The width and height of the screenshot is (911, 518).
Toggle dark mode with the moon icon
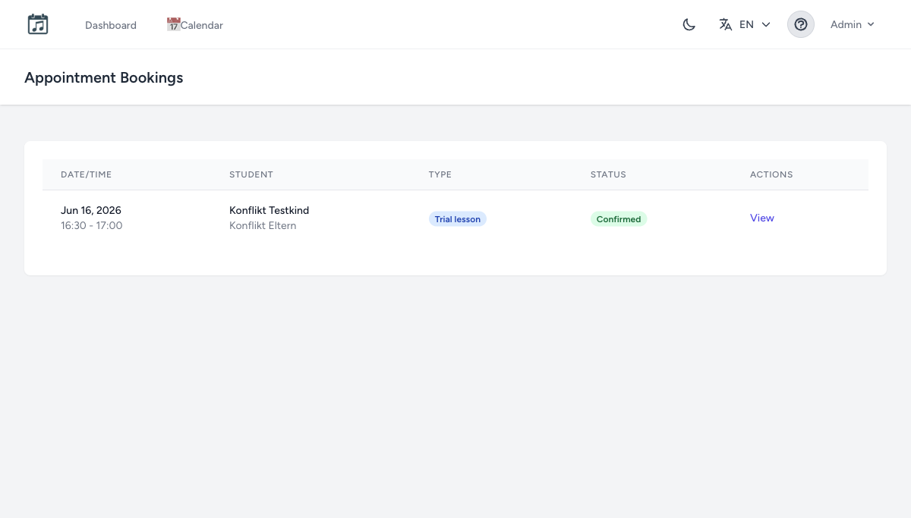click(x=689, y=24)
